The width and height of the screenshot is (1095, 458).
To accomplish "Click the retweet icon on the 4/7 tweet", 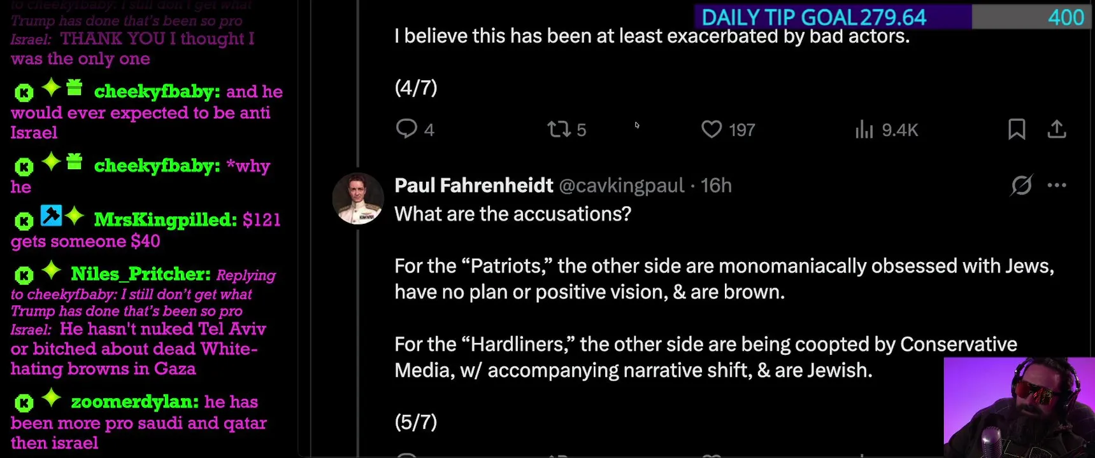I will coord(559,130).
